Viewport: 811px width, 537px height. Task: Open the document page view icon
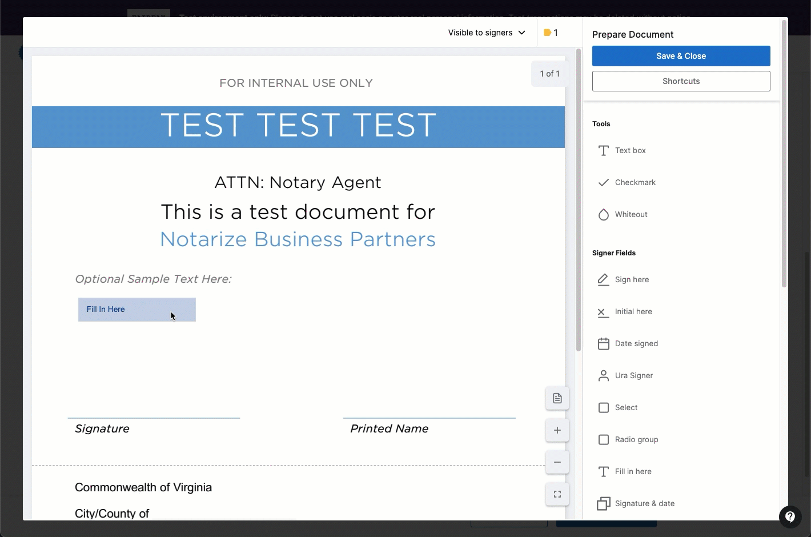557,398
